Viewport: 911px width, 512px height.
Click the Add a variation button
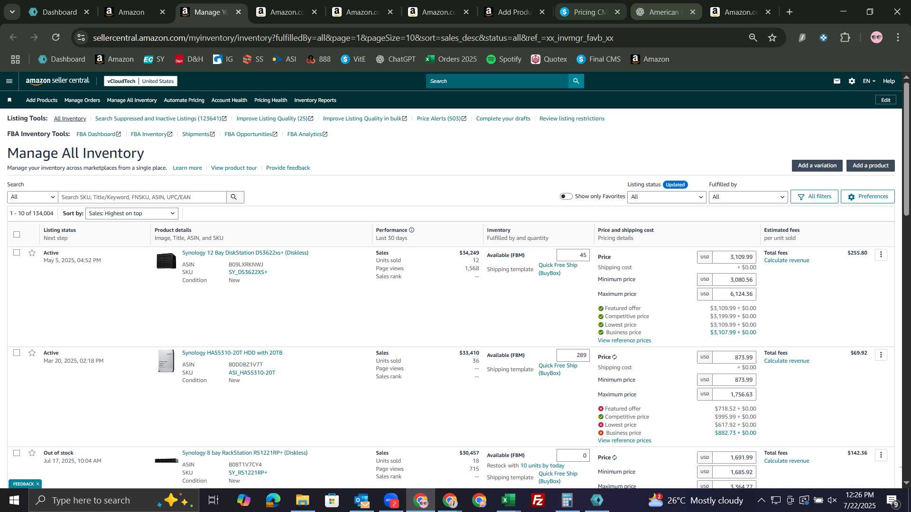[817, 165]
